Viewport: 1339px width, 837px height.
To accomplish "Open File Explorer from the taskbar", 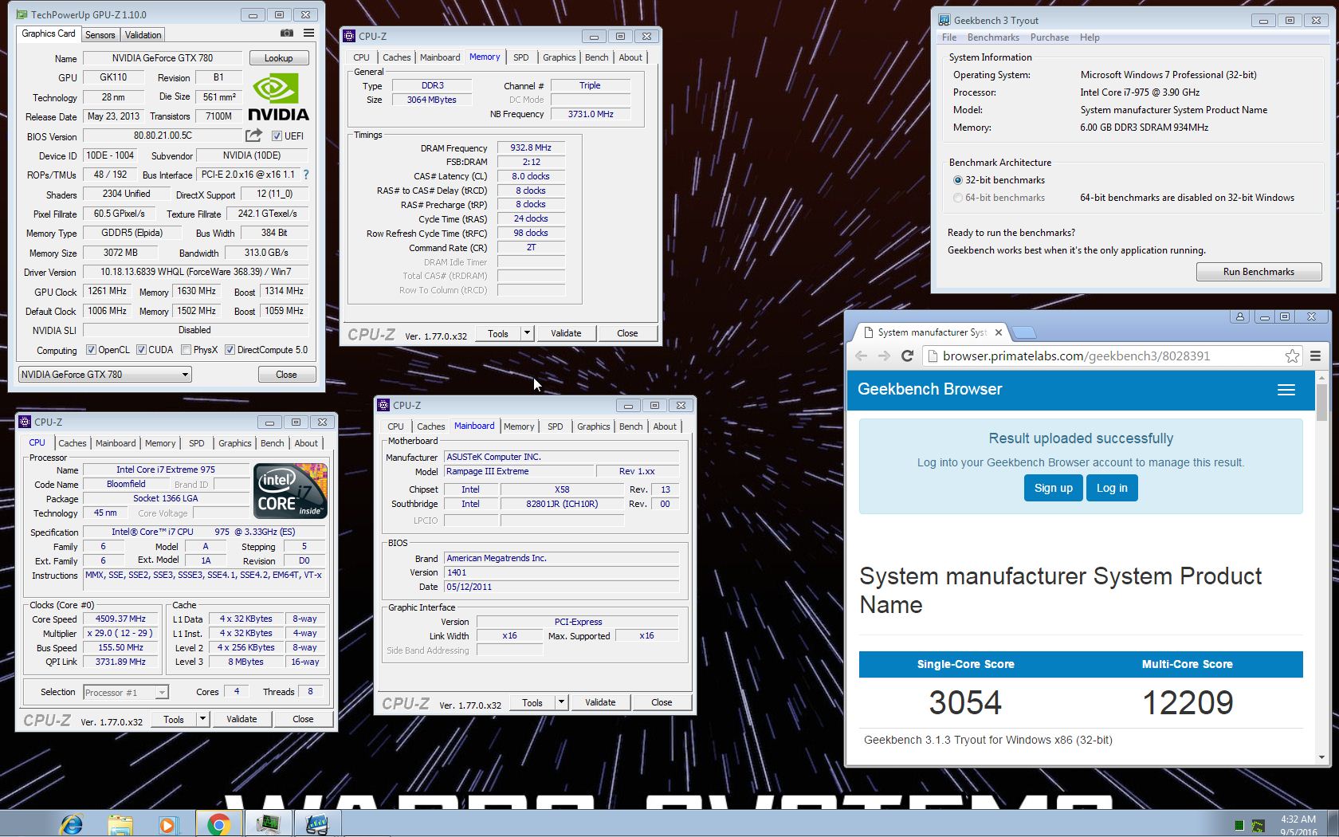I will pos(120,824).
